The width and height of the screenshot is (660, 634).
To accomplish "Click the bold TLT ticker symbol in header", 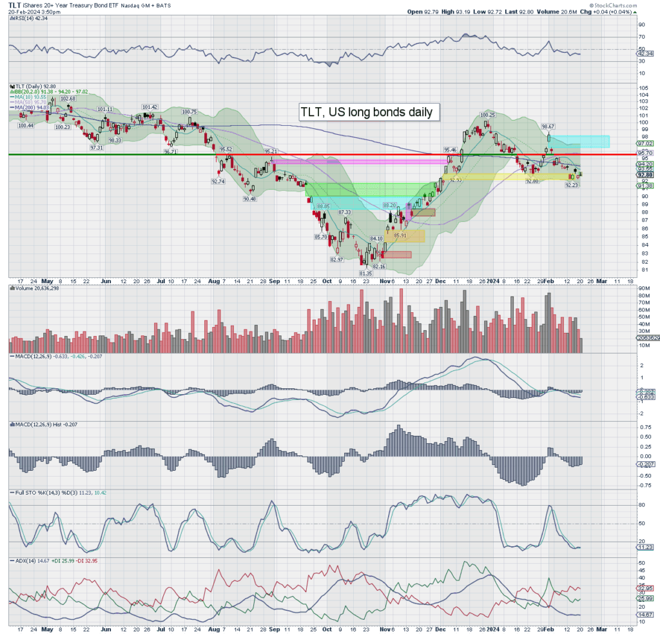I will pyautogui.click(x=15, y=5).
